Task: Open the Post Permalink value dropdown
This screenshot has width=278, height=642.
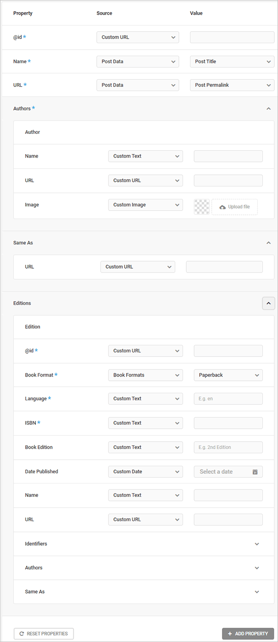Action: click(x=232, y=85)
